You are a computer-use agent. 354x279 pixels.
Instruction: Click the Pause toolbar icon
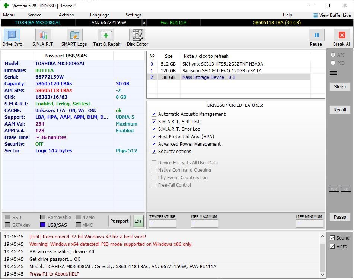pyautogui.click(x=316, y=35)
